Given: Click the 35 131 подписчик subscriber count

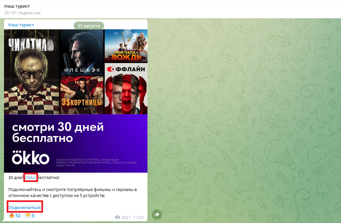Looking at the screenshot, I should 23,13.
